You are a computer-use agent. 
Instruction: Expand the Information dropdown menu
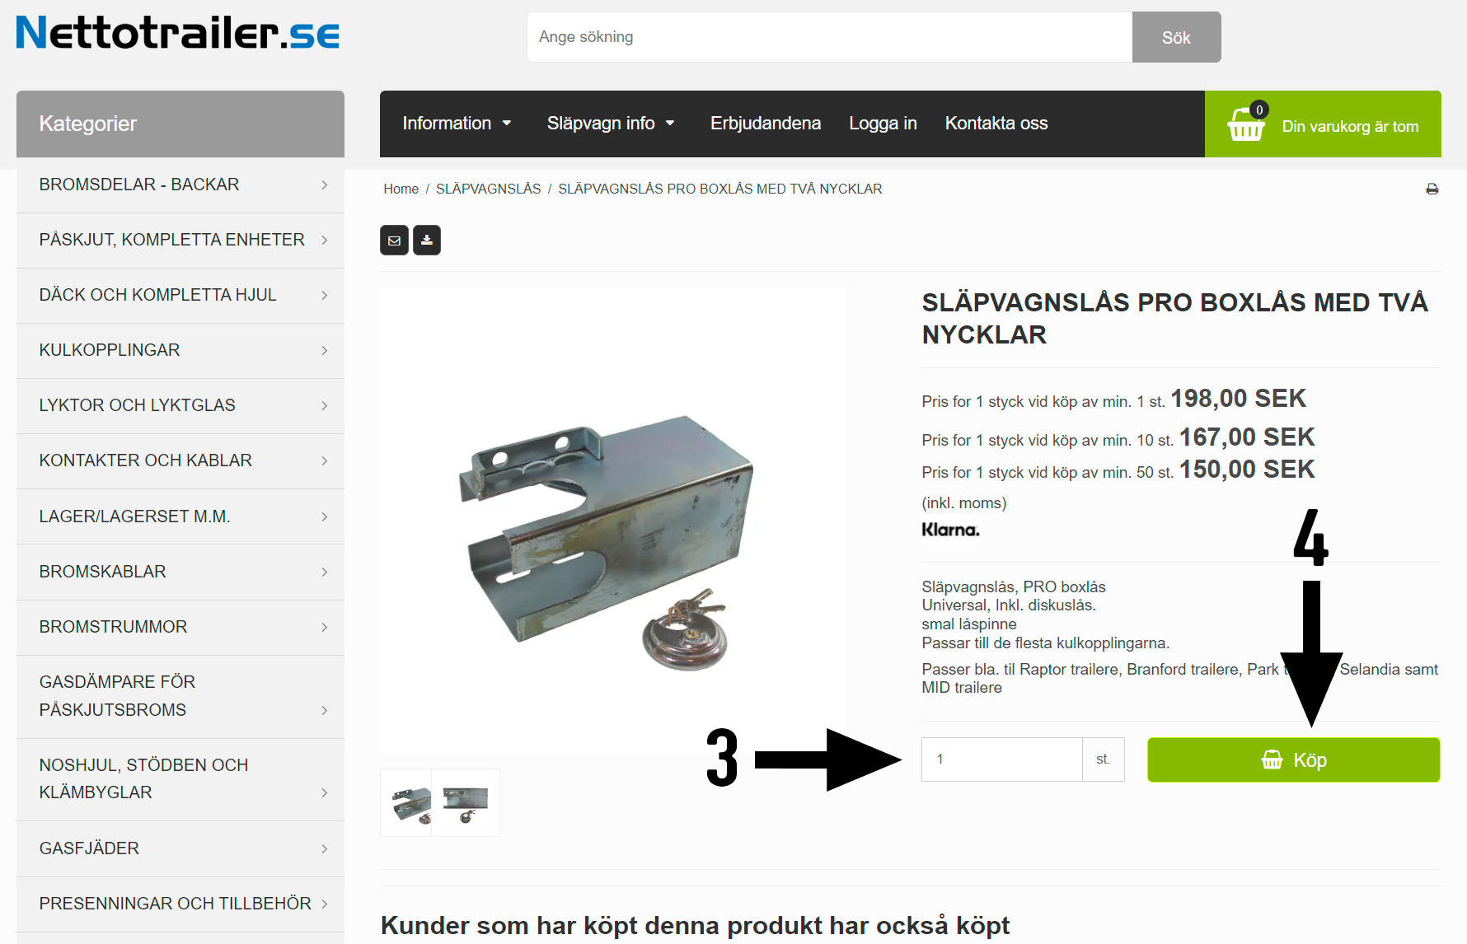pos(457,124)
